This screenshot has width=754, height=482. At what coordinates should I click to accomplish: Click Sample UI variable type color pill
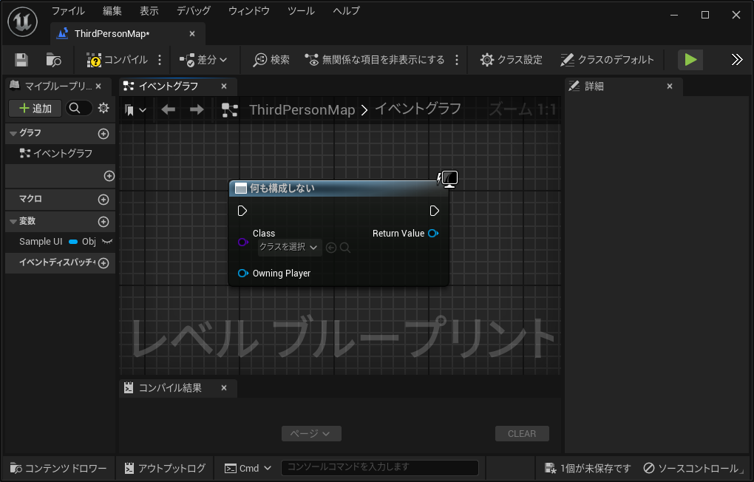pos(73,242)
